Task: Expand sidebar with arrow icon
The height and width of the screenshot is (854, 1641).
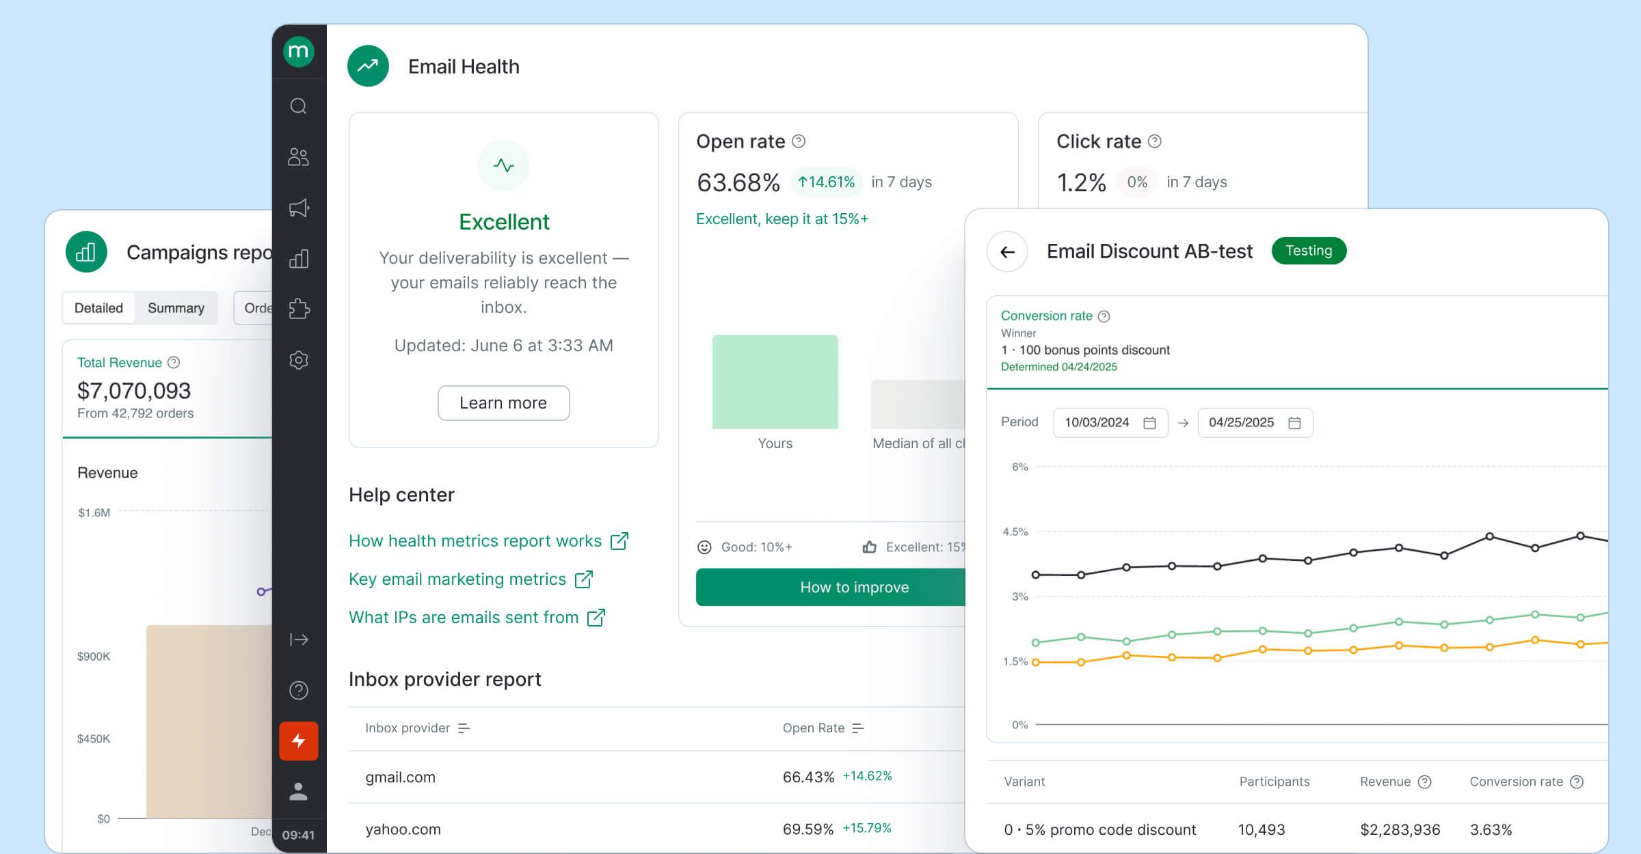Action: pyautogui.click(x=298, y=639)
